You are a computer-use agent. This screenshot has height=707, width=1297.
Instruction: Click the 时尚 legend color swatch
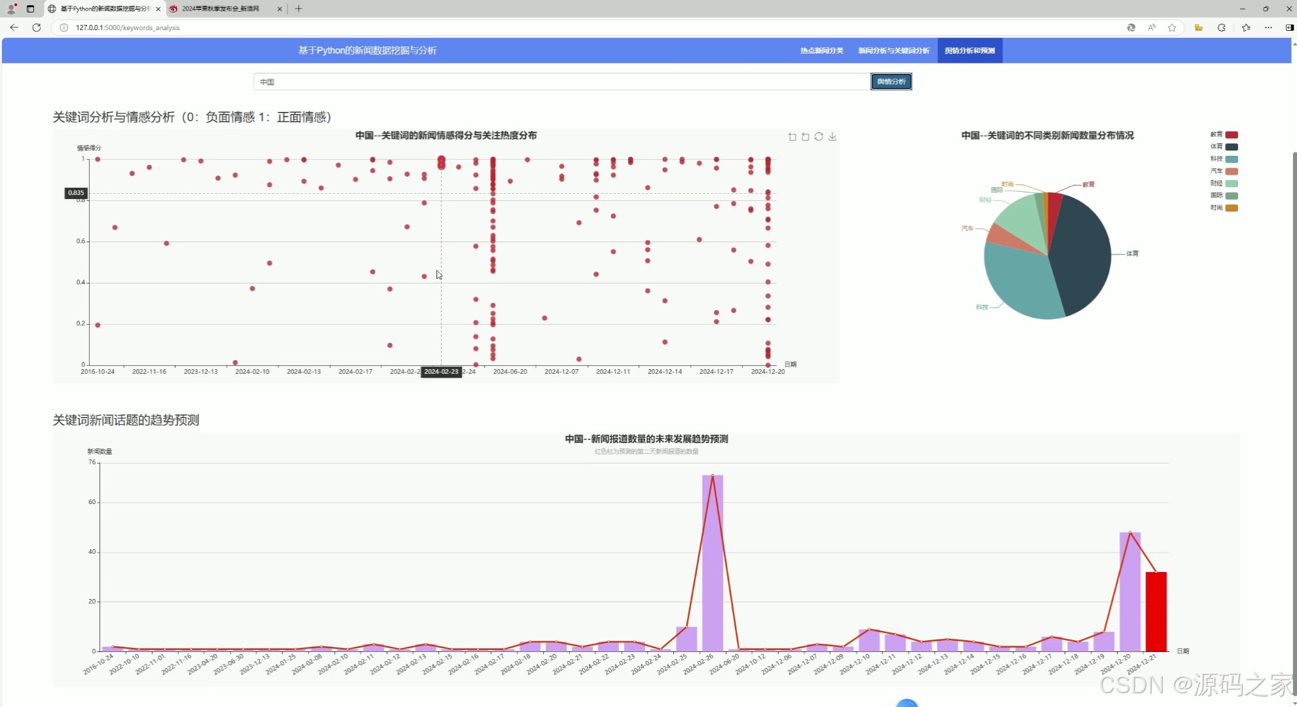point(1231,208)
